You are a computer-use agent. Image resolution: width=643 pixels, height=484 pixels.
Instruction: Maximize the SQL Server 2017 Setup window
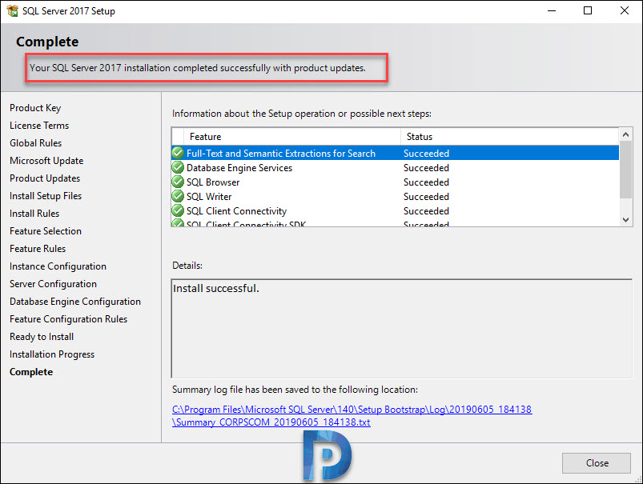(x=588, y=10)
